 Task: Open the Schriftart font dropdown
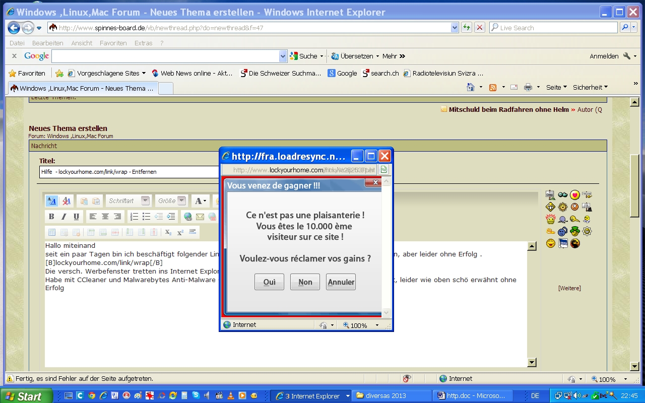click(x=145, y=200)
